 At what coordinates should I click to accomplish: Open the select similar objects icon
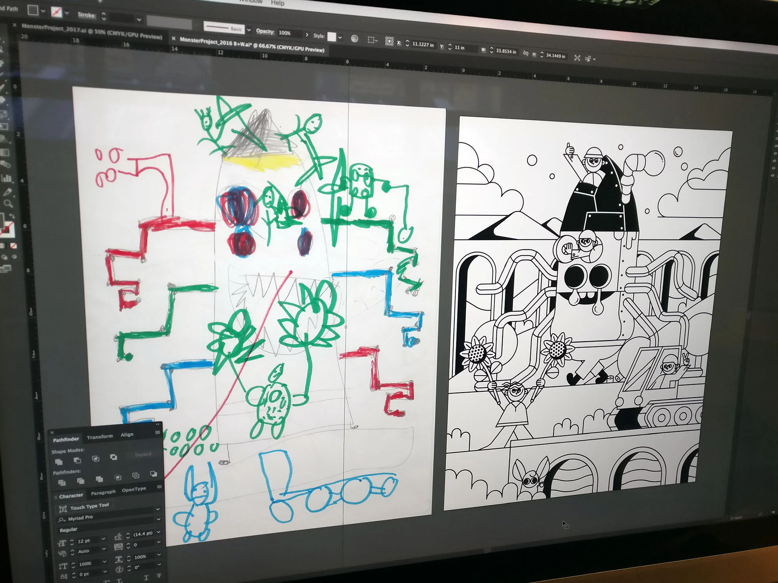coord(590,59)
